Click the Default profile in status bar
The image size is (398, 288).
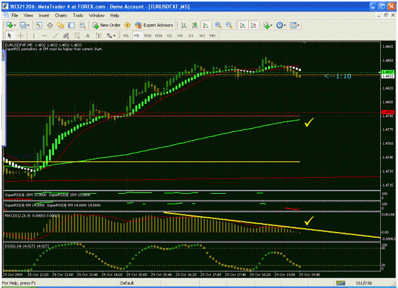(x=127, y=283)
